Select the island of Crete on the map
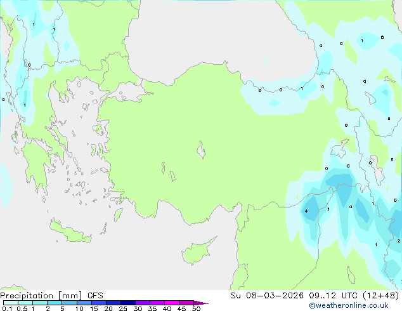Screen dimensions: 402x311 tap(71, 233)
